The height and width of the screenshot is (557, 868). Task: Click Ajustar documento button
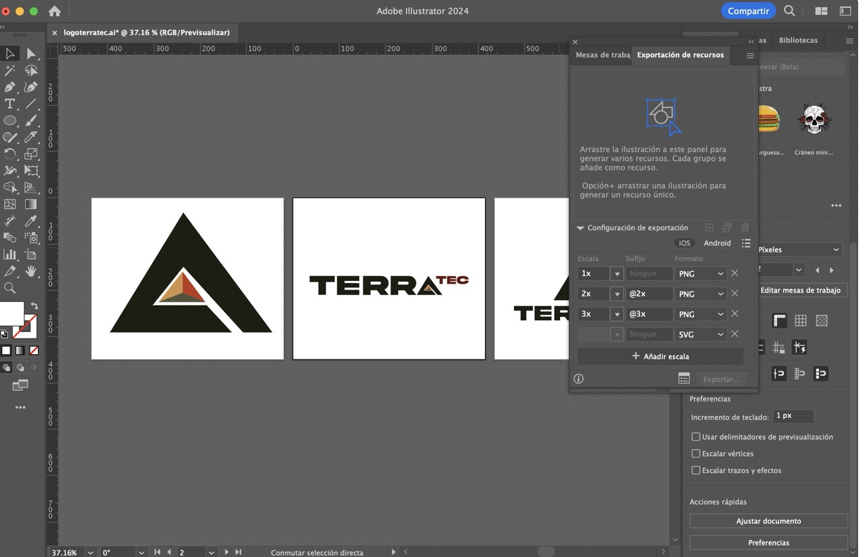(x=768, y=521)
